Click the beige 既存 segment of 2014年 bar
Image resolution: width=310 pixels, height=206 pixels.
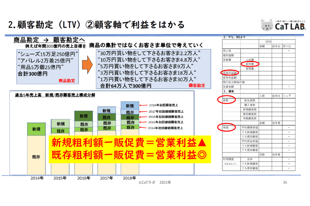pos(36,155)
